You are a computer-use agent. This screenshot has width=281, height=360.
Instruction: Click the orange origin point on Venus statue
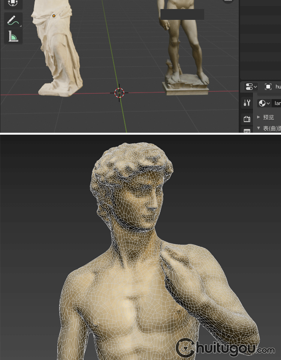click(x=54, y=16)
